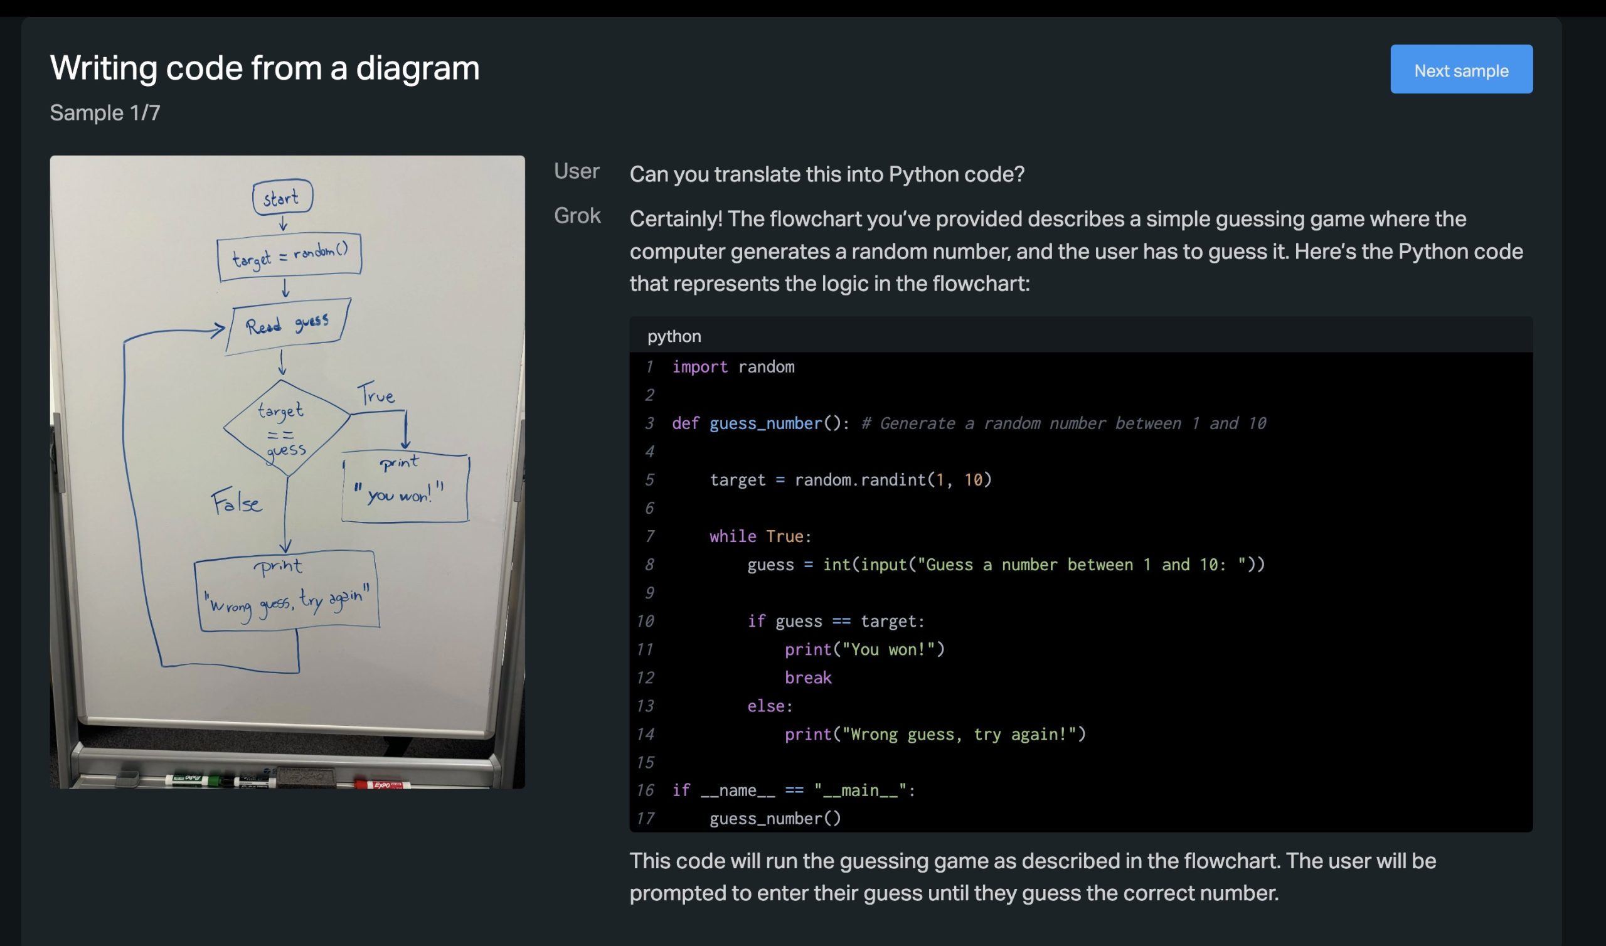Click the Next sample button
The image size is (1606, 946).
click(1460, 70)
